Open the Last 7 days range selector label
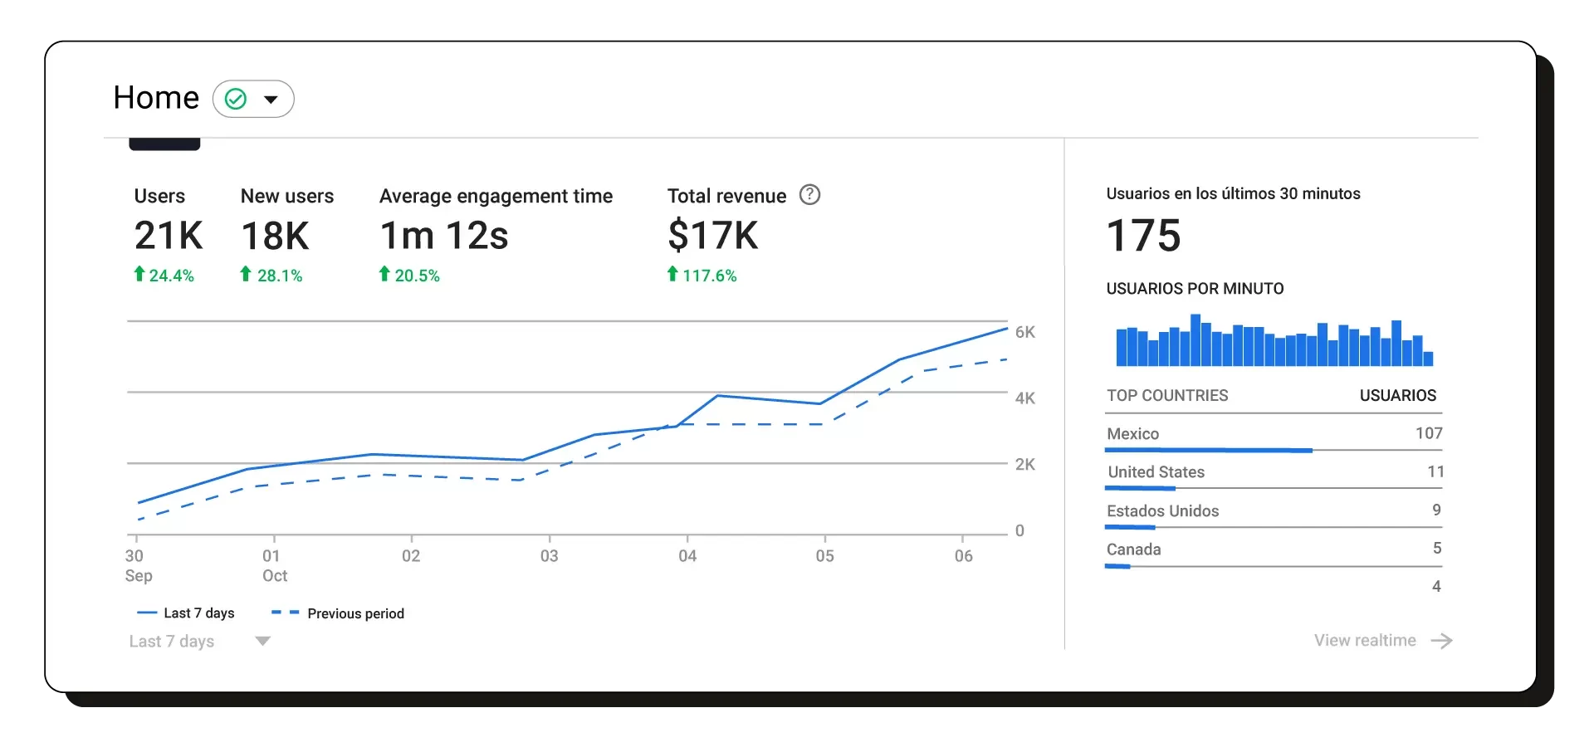 click(x=172, y=642)
